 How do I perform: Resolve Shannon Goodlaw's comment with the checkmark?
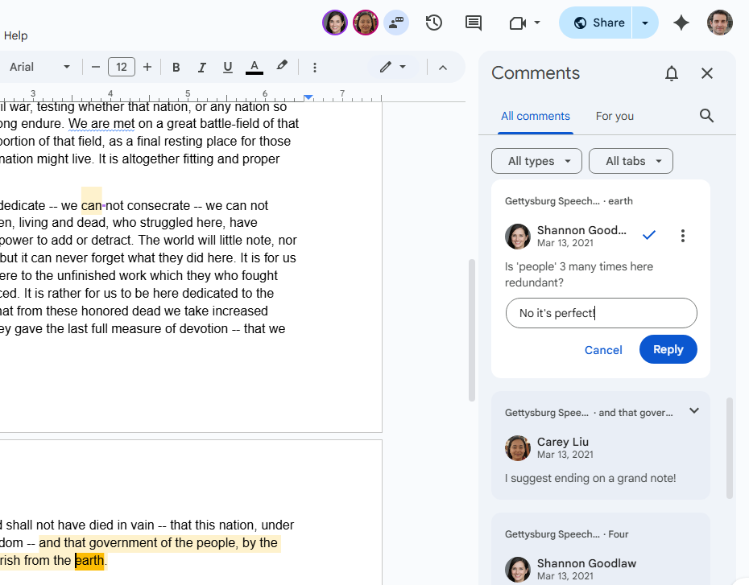tap(649, 235)
